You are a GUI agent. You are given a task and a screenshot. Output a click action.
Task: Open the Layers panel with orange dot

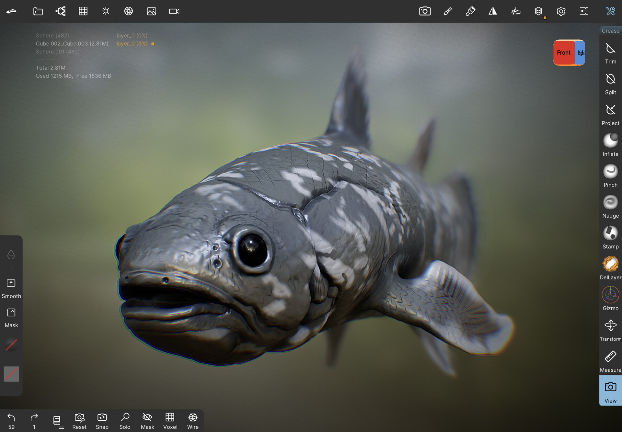tap(538, 11)
